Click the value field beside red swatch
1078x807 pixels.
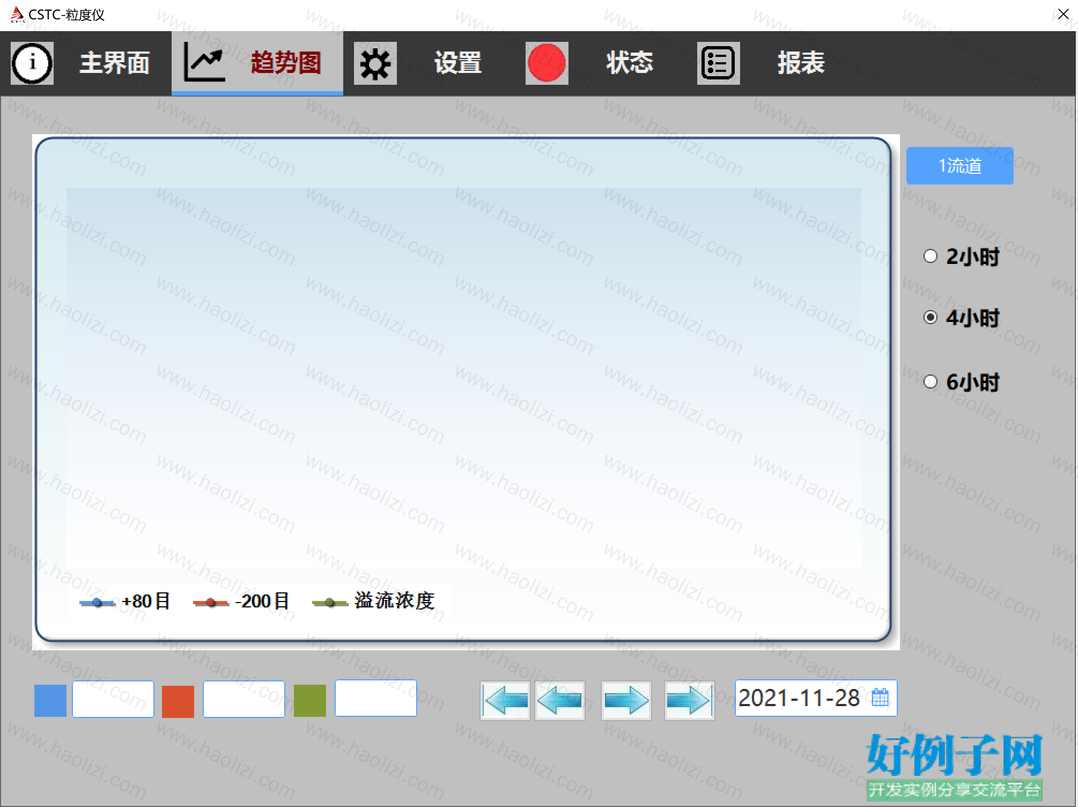(244, 699)
